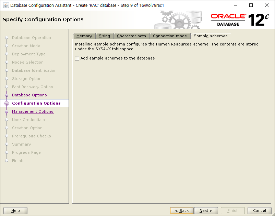Select the Sample schemas tab
The height and width of the screenshot is (216, 275).
tap(211, 36)
